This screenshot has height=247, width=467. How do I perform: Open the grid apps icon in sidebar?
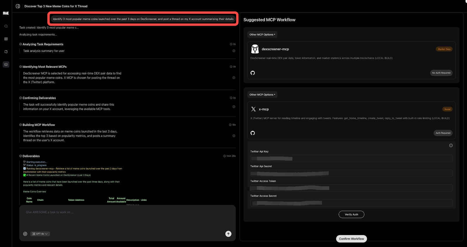6,39
